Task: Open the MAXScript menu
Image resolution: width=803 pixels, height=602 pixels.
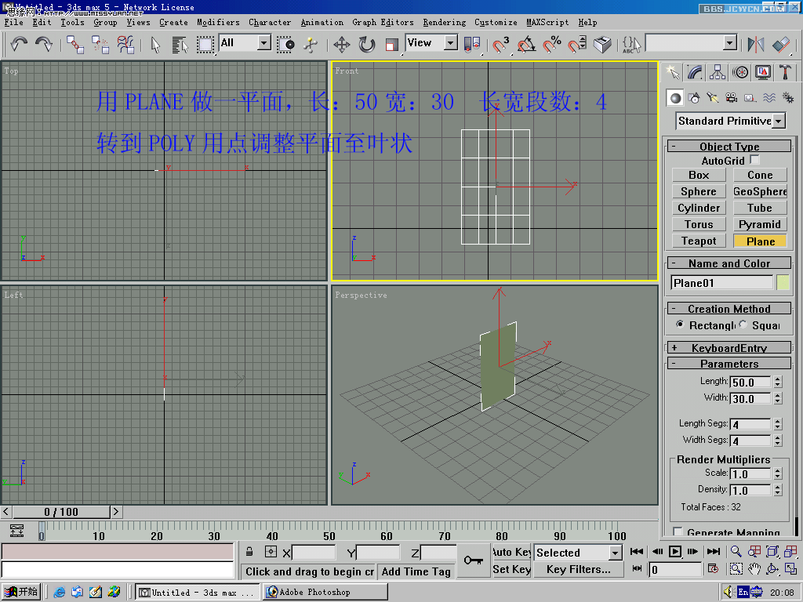Action: pyautogui.click(x=547, y=23)
